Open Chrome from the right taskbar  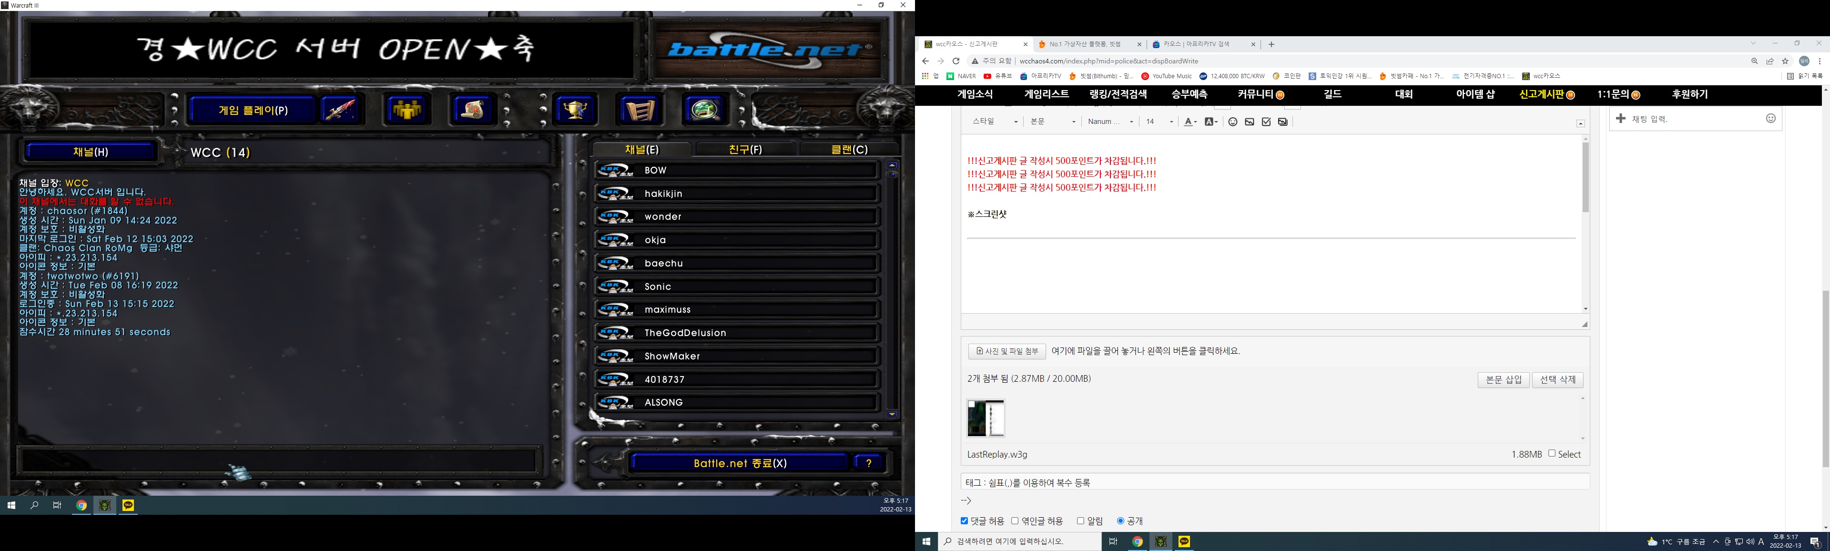[x=1138, y=542]
